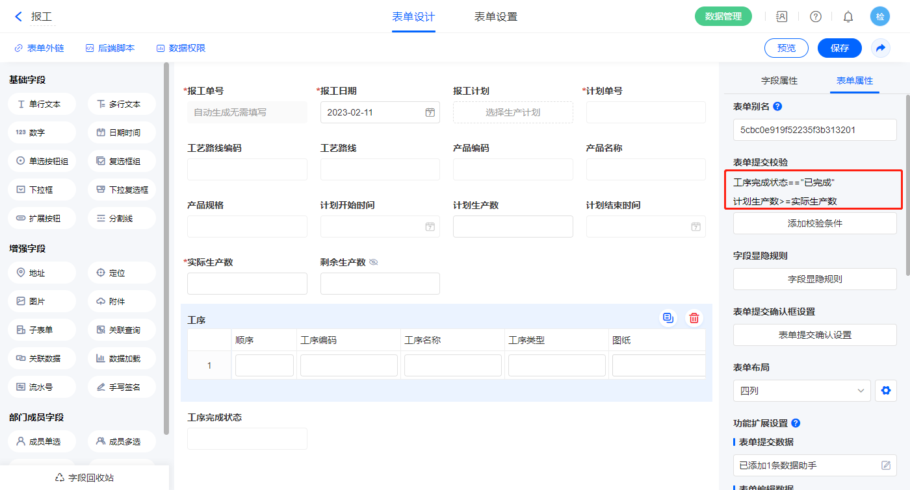Select the 单选按钮组 field type
The width and height of the screenshot is (910, 490).
[x=42, y=161]
